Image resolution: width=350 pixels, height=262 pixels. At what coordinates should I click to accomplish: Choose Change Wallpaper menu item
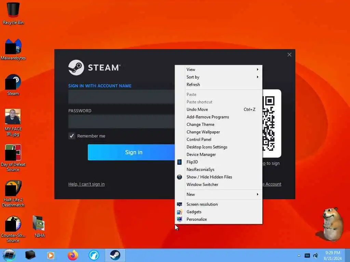218,132
